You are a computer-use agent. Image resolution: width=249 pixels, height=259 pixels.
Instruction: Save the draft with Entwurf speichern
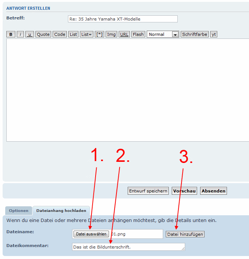pos(148,191)
